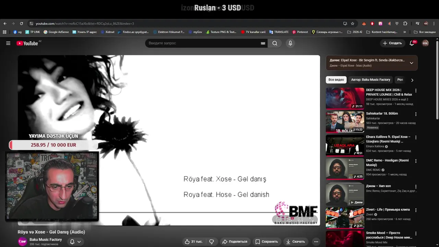The width and height of the screenshot is (439, 247).
Task: Dislike the video with thumbs down
Action: click(x=212, y=242)
